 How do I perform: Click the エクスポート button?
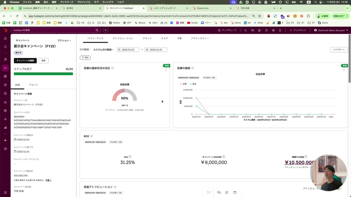(x=339, y=50)
